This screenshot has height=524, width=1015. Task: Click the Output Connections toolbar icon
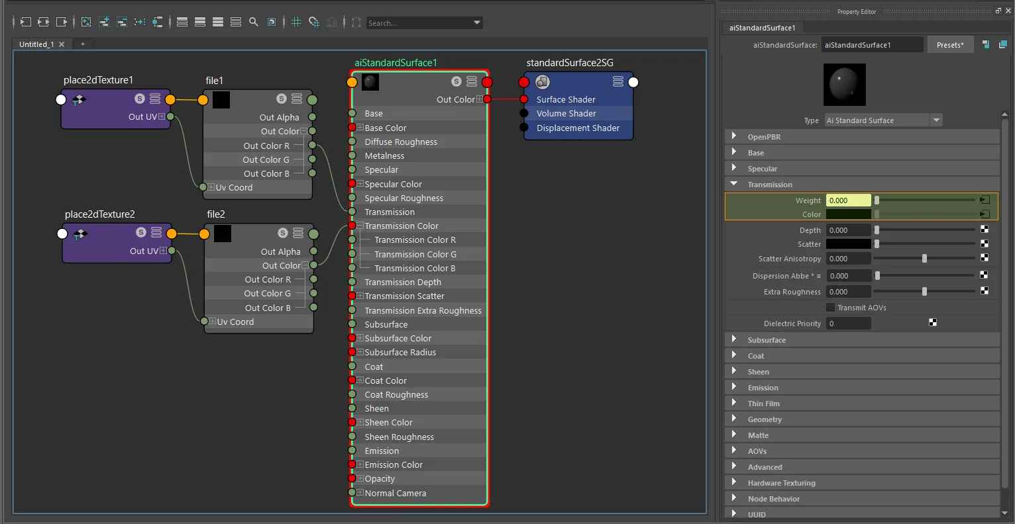(61, 22)
